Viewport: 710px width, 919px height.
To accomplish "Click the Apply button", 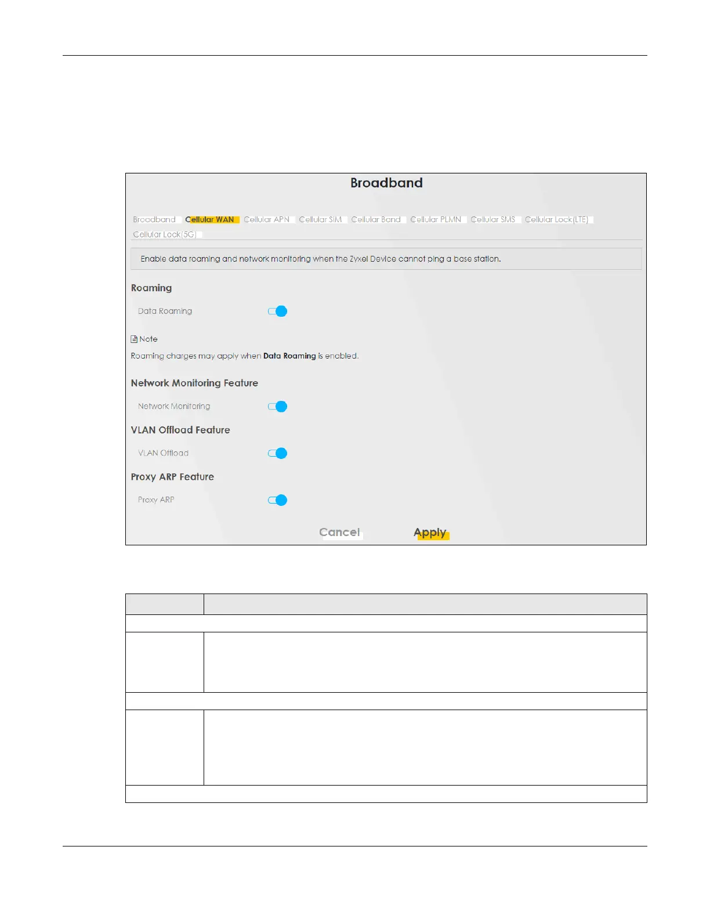I will pyautogui.click(x=430, y=533).
